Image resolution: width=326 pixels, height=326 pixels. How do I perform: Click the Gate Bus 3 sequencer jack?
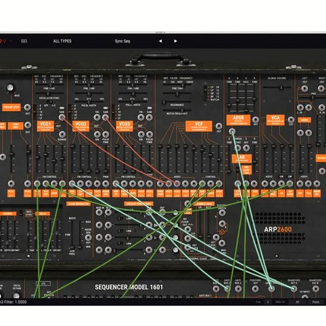pyautogui.click(x=238, y=288)
